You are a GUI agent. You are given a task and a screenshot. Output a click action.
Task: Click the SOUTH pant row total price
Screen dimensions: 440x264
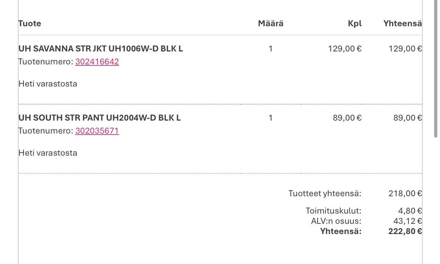pos(407,118)
